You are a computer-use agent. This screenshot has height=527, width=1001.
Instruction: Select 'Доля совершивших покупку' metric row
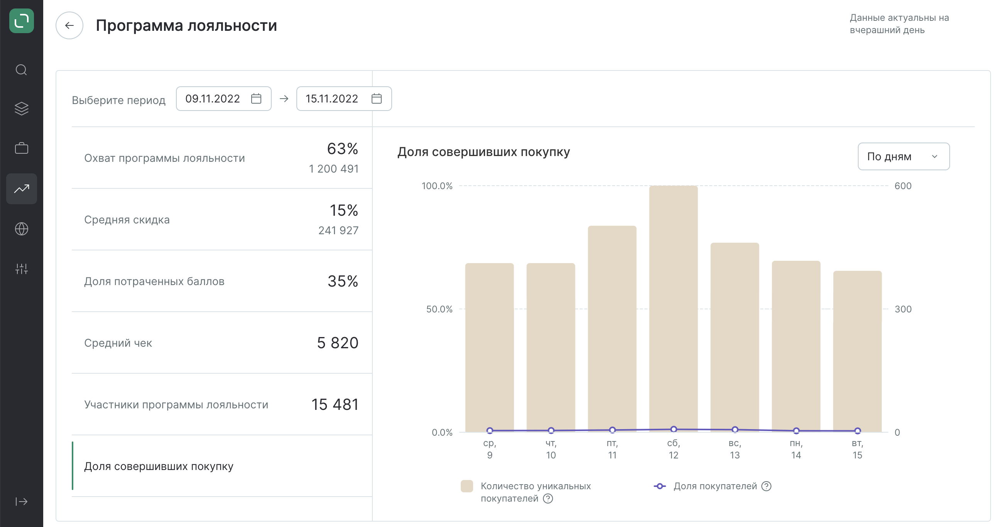click(x=222, y=466)
